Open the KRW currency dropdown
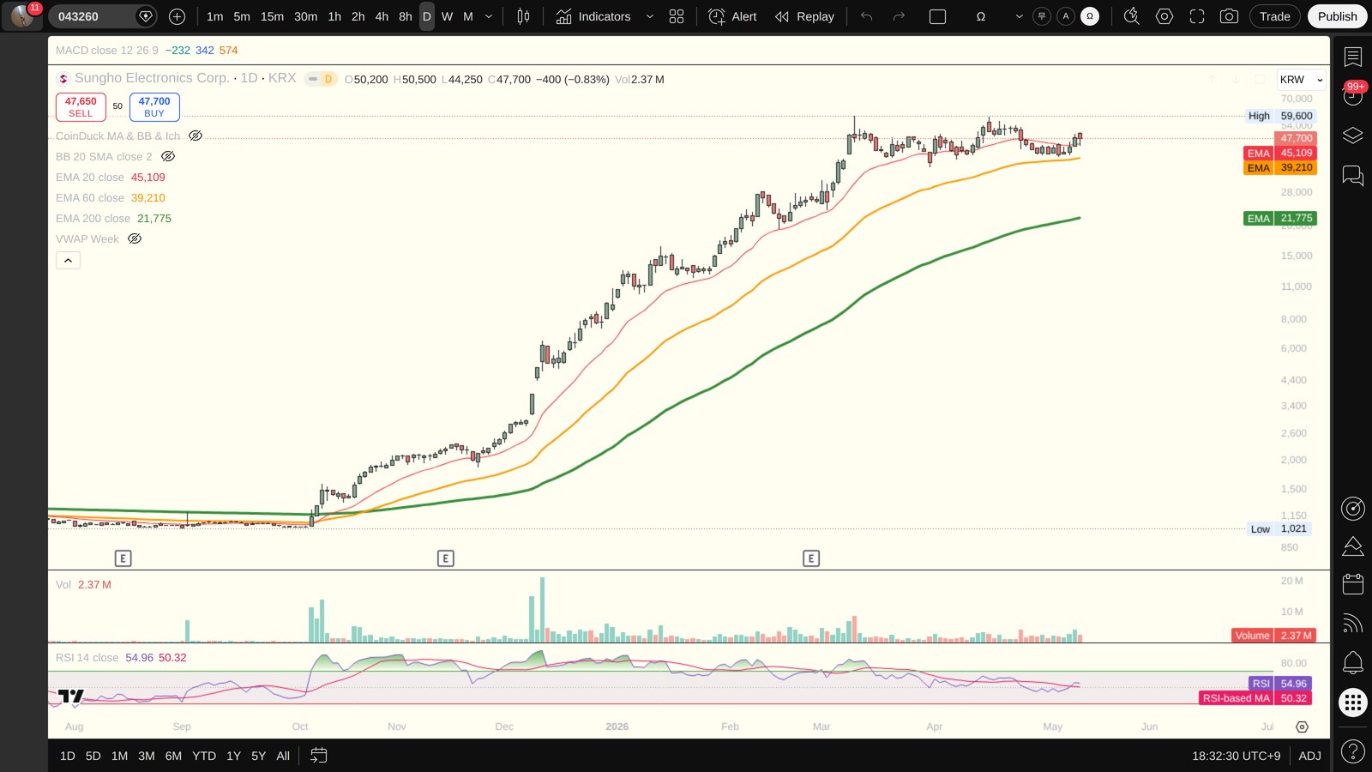This screenshot has height=772, width=1372. coord(1301,79)
